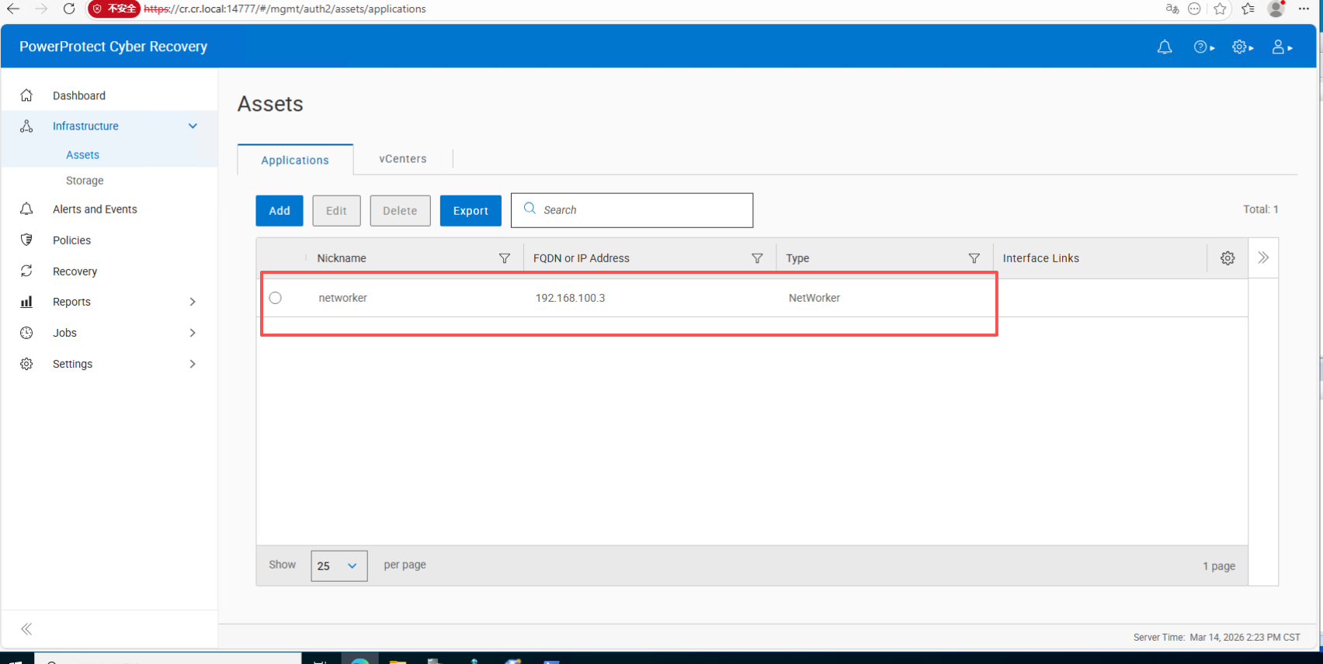Click the browser forward arrow
Screen dimensions: 1323x664
[41, 9]
